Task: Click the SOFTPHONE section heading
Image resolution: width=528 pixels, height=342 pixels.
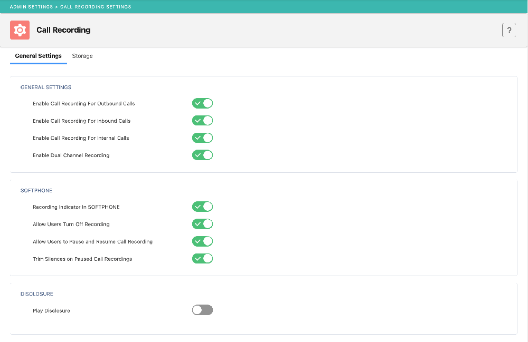Action: click(36, 190)
